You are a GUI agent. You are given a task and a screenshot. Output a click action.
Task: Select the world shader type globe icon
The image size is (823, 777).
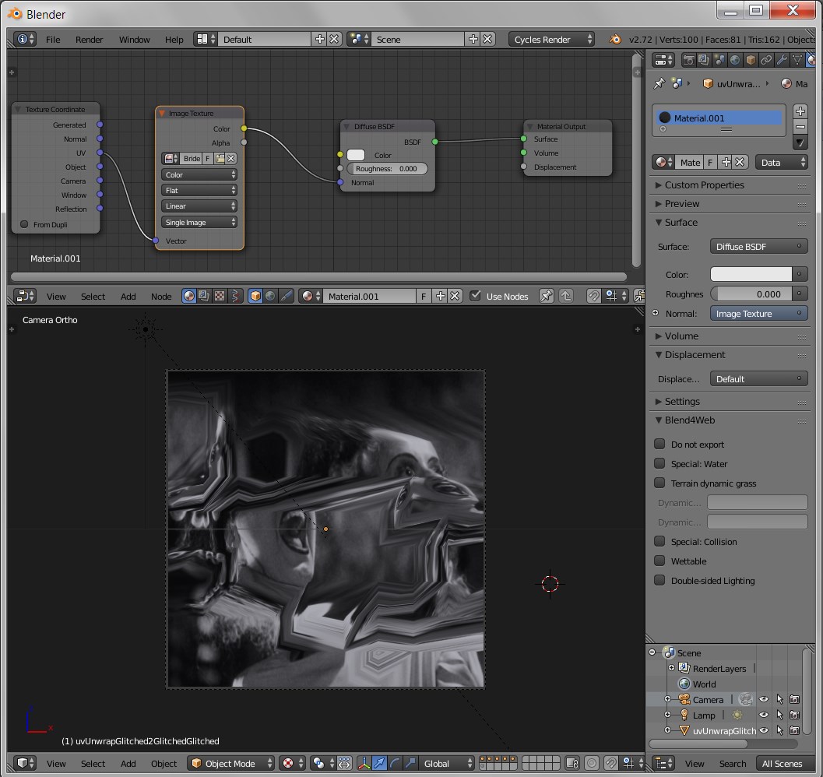tap(270, 296)
